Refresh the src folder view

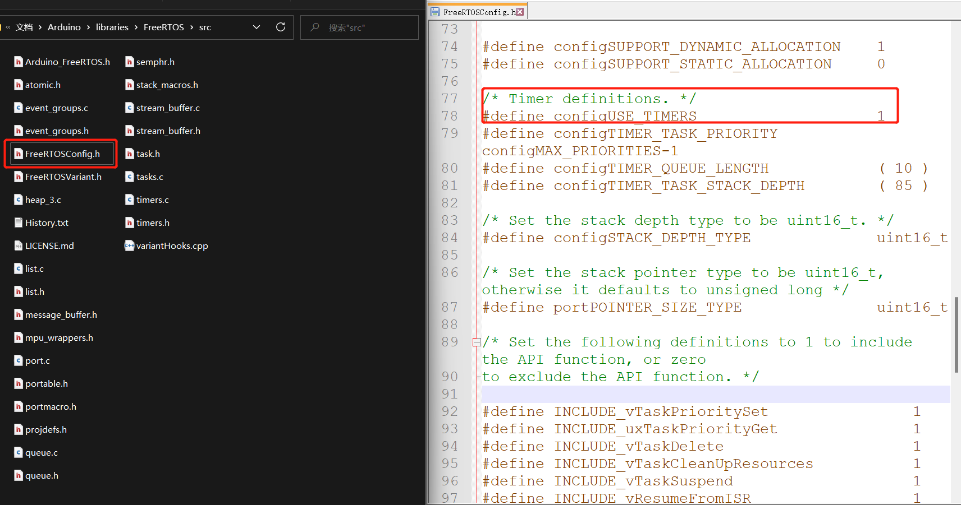tap(281, 27)
